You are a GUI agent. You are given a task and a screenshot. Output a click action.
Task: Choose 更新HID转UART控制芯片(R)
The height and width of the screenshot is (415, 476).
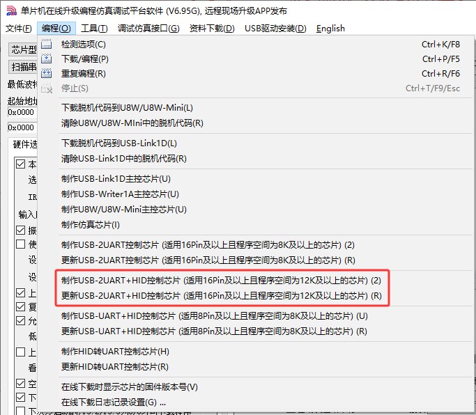tap(256, 367)
